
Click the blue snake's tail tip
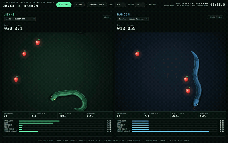[x=192, y=52]
